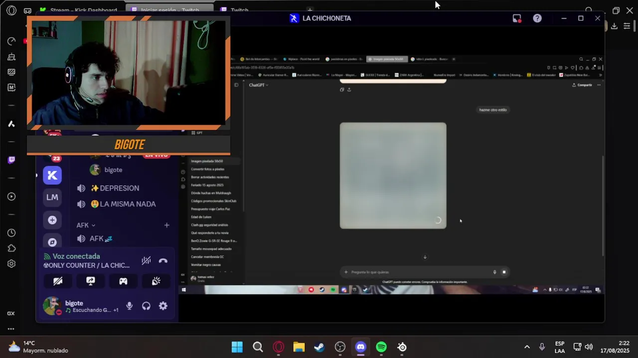Viewport: 638px width, 358px height.
Task: Click the ChatGPT scroll-to-bottom arrow
Action: click(425, 257)
